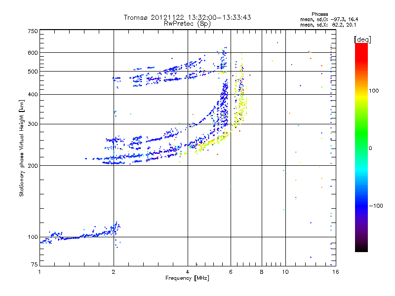Click the "mean, sd,X: 82.2, 20.1" line
This screenshot has width=395, height=296.
pos(328,25)
